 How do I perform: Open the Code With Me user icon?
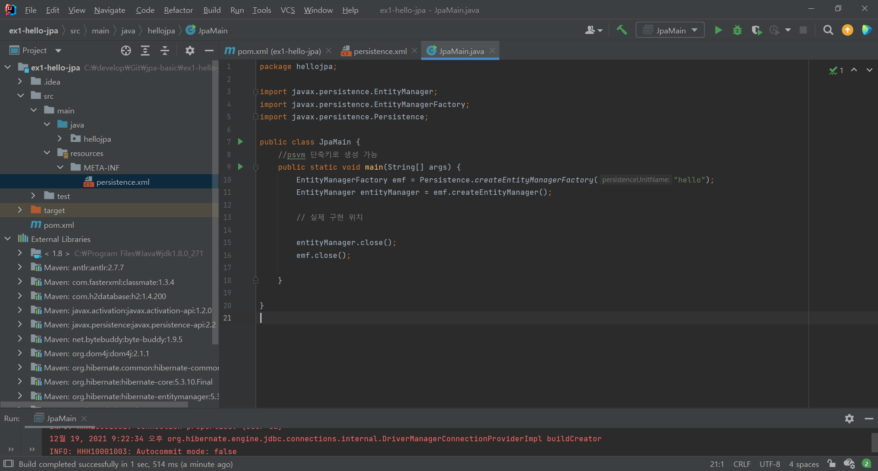point(594,30)
